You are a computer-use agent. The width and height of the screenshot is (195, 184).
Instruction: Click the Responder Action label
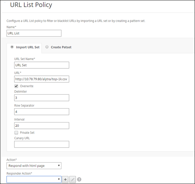point(19,173)
